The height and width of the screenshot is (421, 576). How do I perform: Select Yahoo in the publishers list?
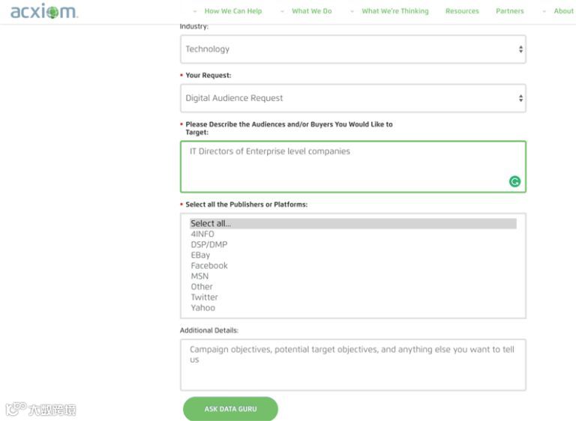coord(202,308)
